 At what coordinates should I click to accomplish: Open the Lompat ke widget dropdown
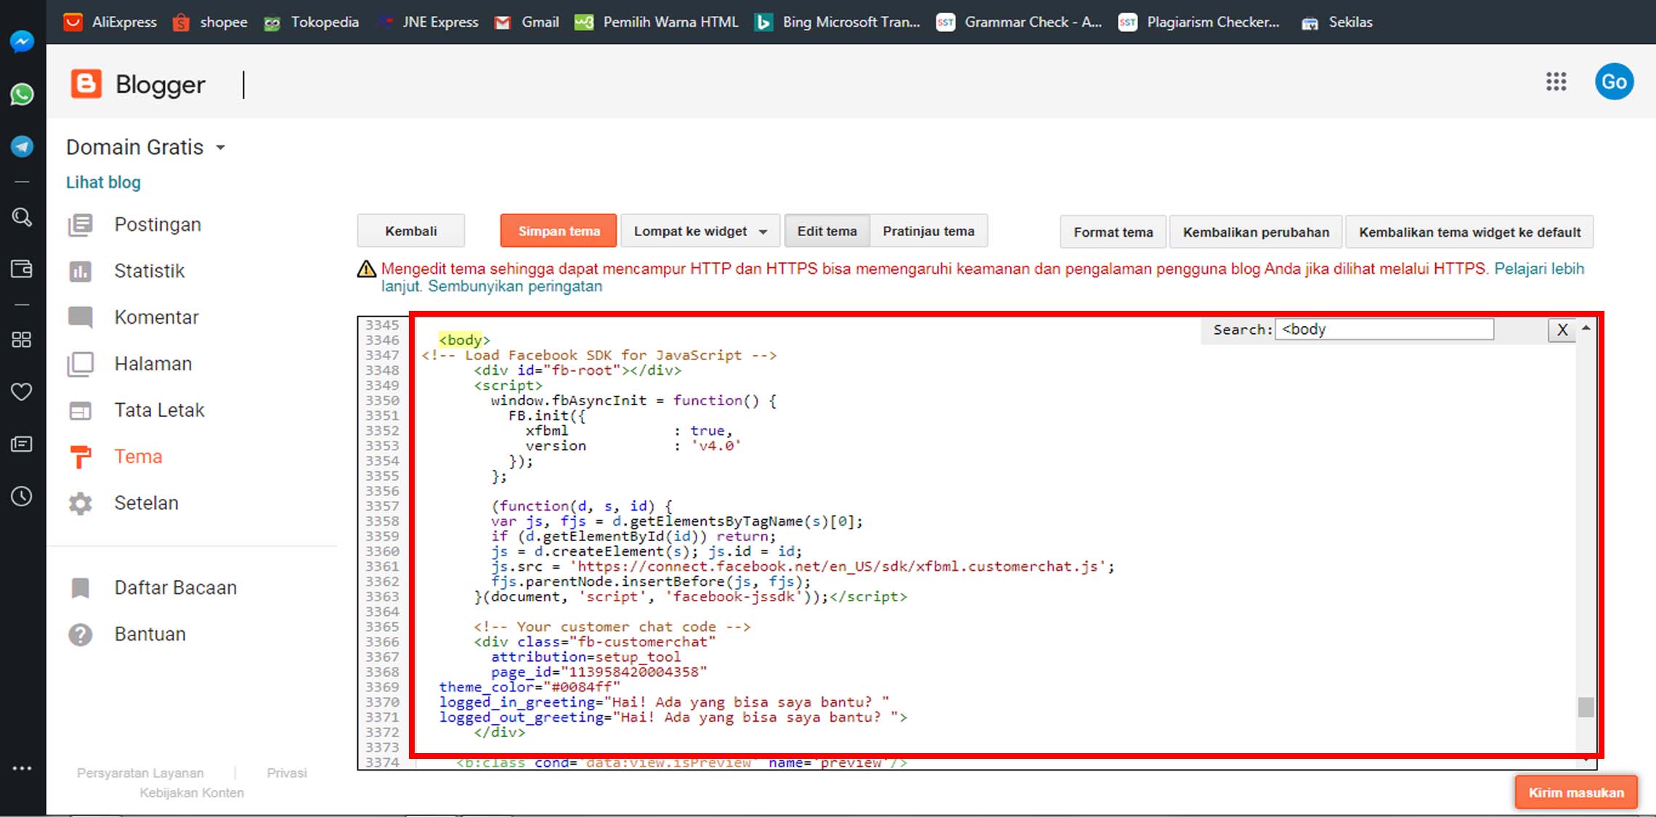(699, 231)
